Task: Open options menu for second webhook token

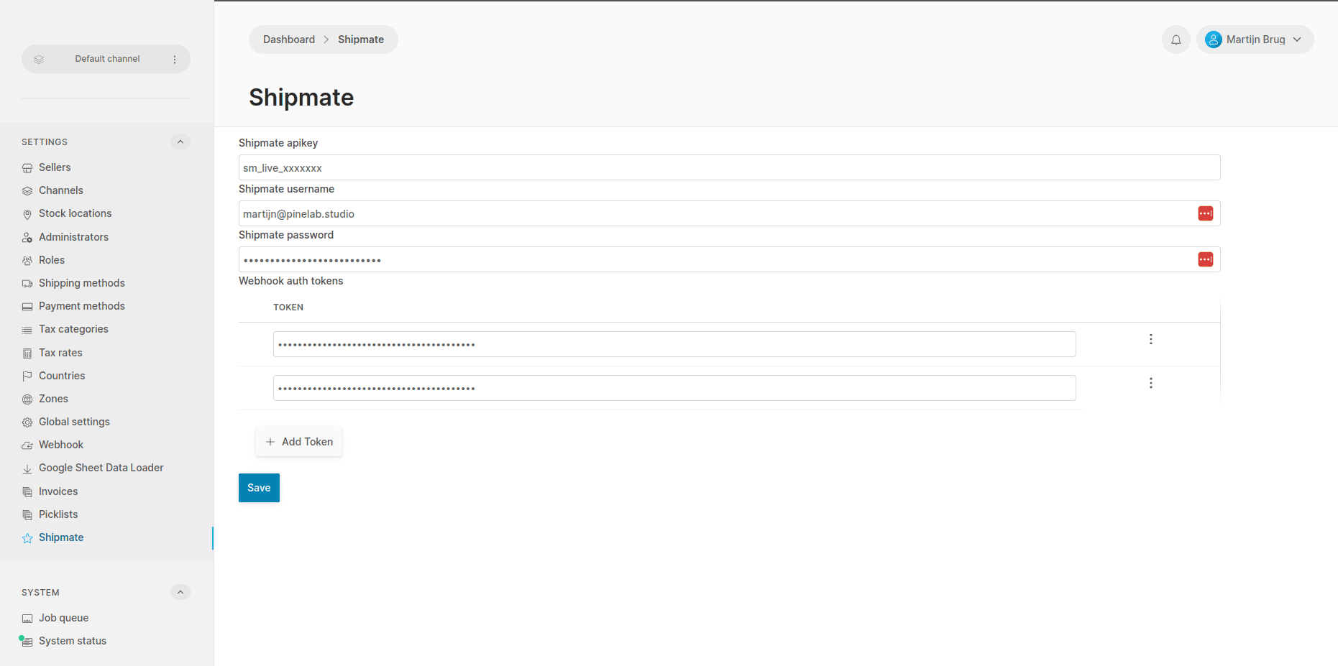Action: (1151, 383)
